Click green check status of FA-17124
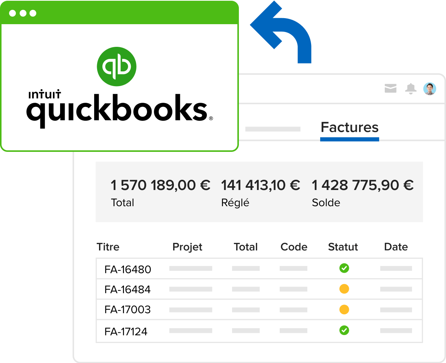The image size is (446, 363). point(344,330)
